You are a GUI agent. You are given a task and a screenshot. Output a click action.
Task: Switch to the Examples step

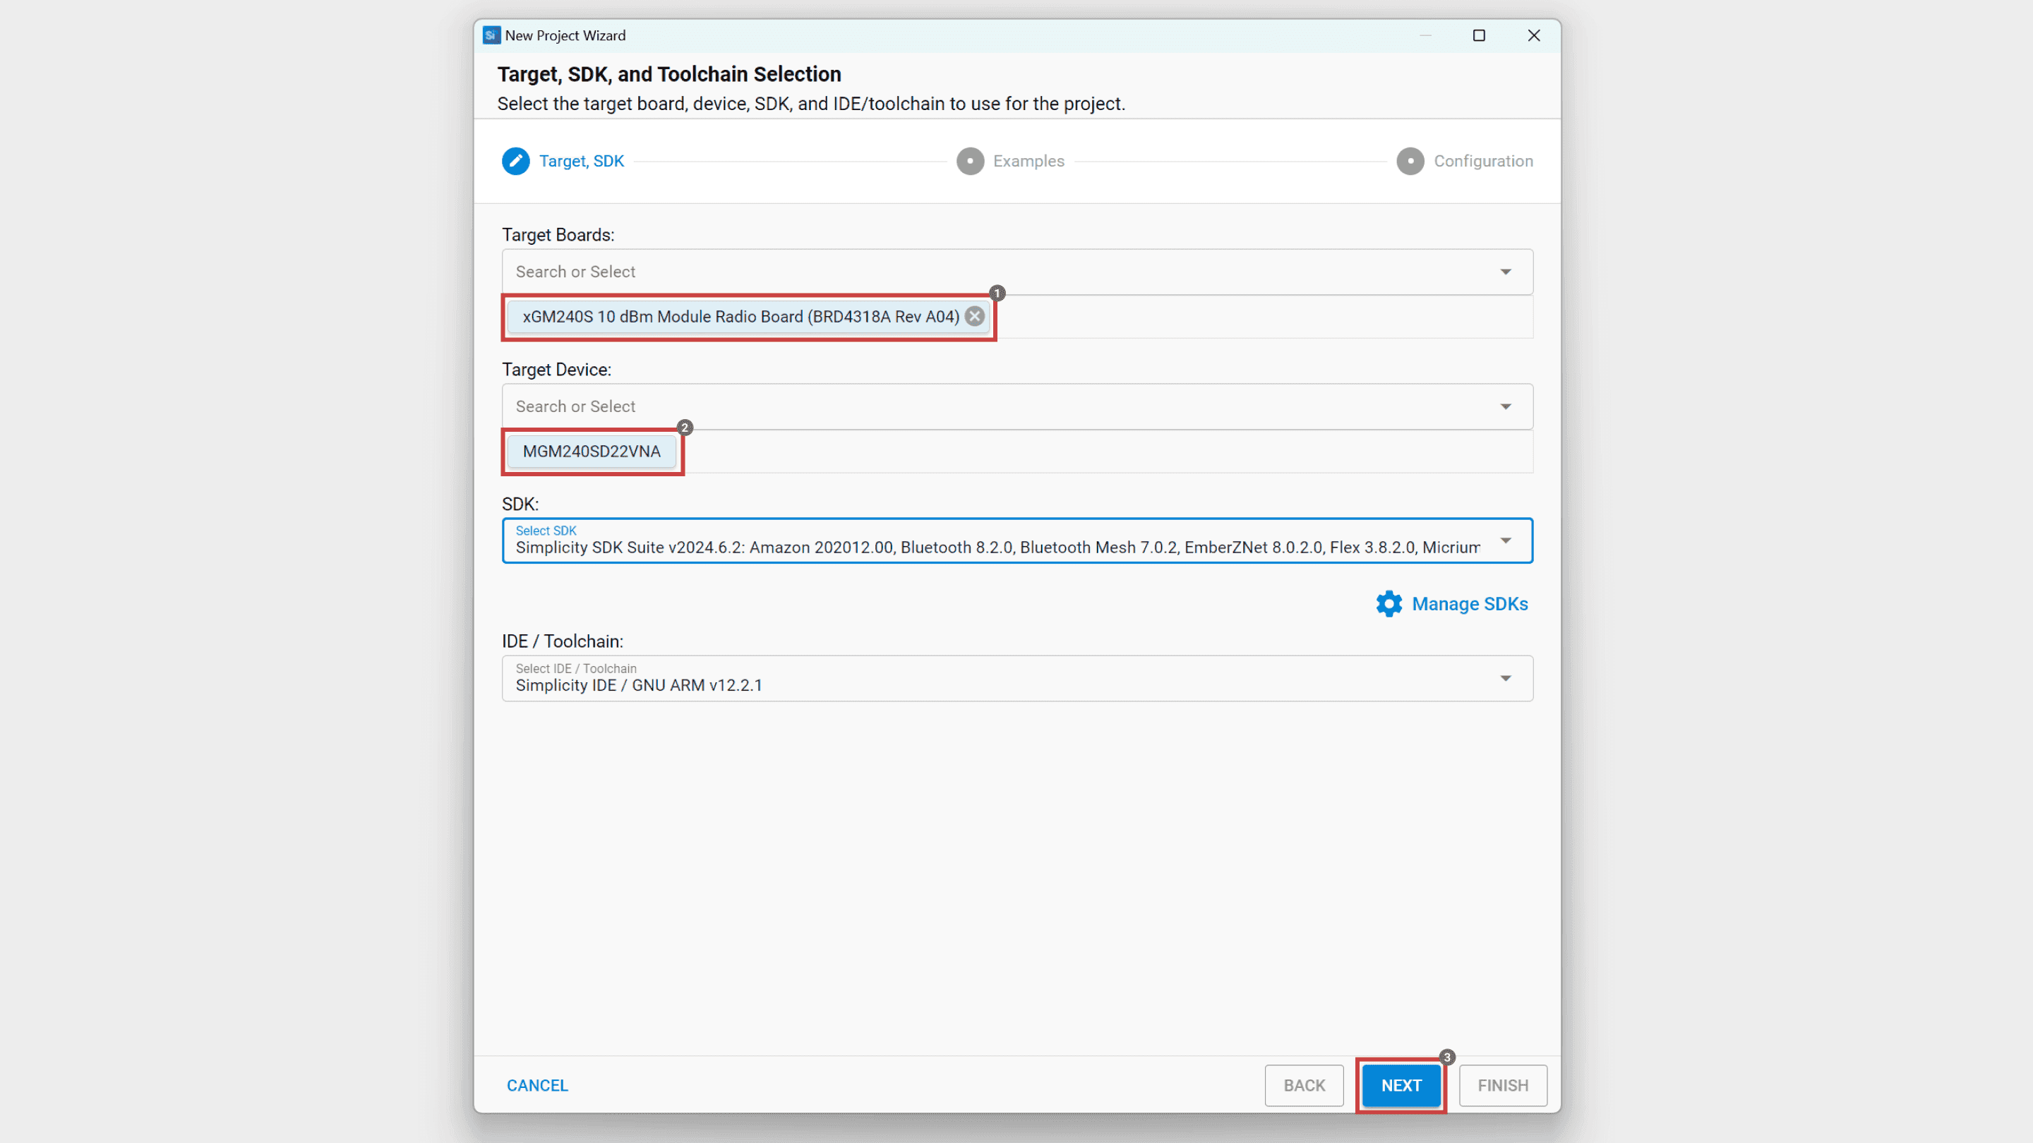tap(1029, 161)
